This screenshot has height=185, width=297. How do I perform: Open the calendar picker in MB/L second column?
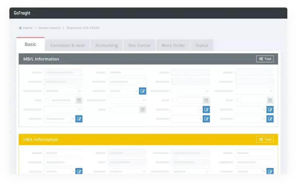pos(143,109)
